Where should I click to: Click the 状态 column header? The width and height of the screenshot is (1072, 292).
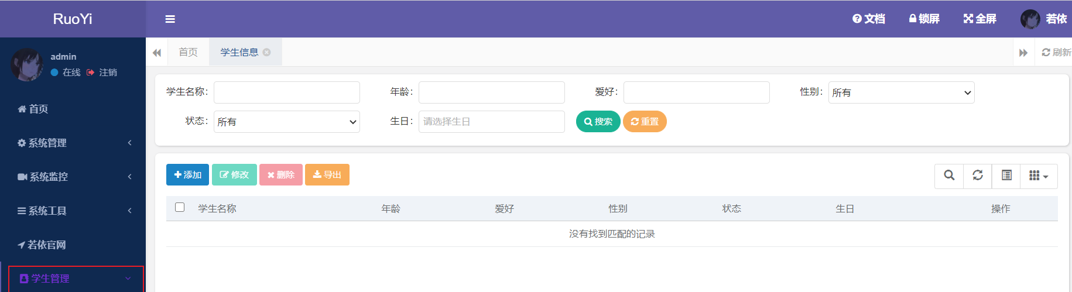click(x=732, y=209)
